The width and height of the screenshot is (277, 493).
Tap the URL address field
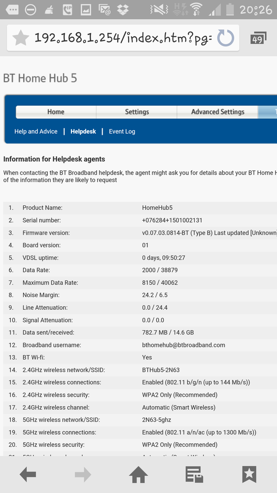(123, 38)
